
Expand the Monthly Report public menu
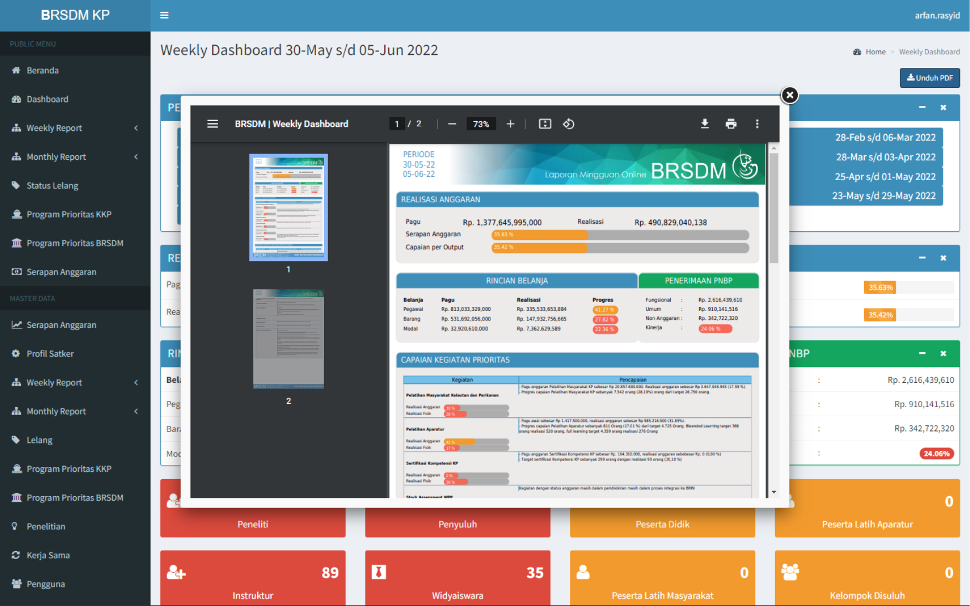(x=75, y=157)
